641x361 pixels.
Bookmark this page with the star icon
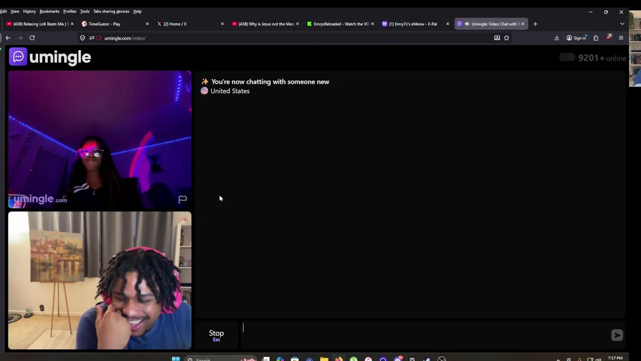(506, 38)
